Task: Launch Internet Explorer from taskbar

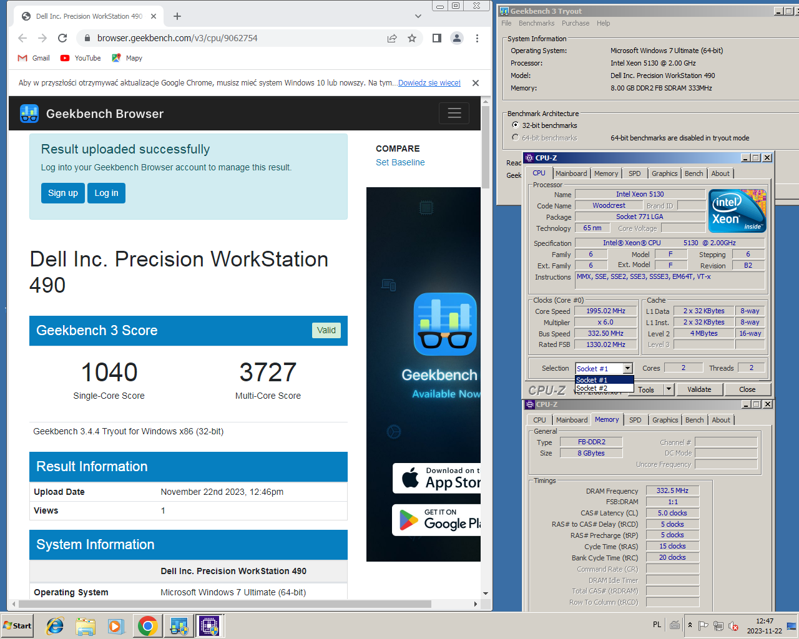Action: coord(55,626)
